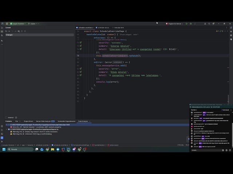Switch to menubar.html editor tab
Viewport: 233px width, 174px height.
tap(119, 28)
